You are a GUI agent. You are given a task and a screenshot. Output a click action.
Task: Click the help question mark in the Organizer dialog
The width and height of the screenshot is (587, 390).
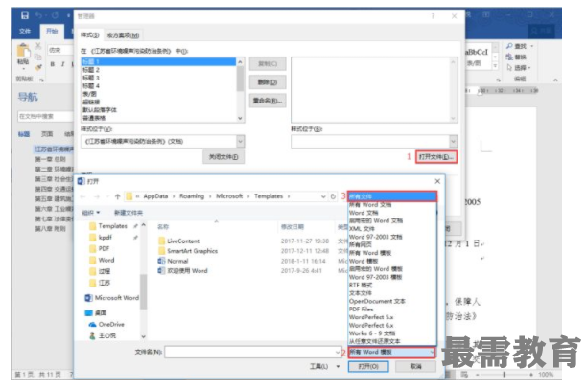[433, 16]
